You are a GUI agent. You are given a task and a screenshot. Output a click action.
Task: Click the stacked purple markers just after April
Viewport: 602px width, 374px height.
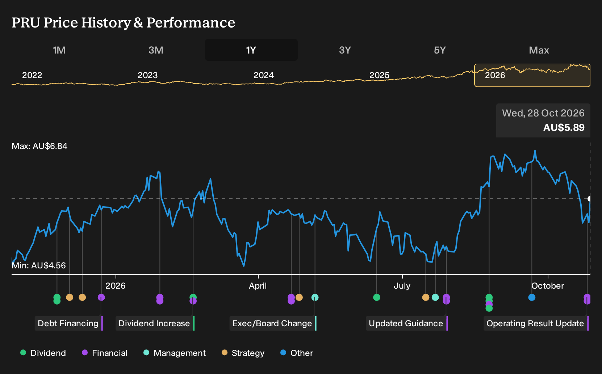(x=291, y=299)
